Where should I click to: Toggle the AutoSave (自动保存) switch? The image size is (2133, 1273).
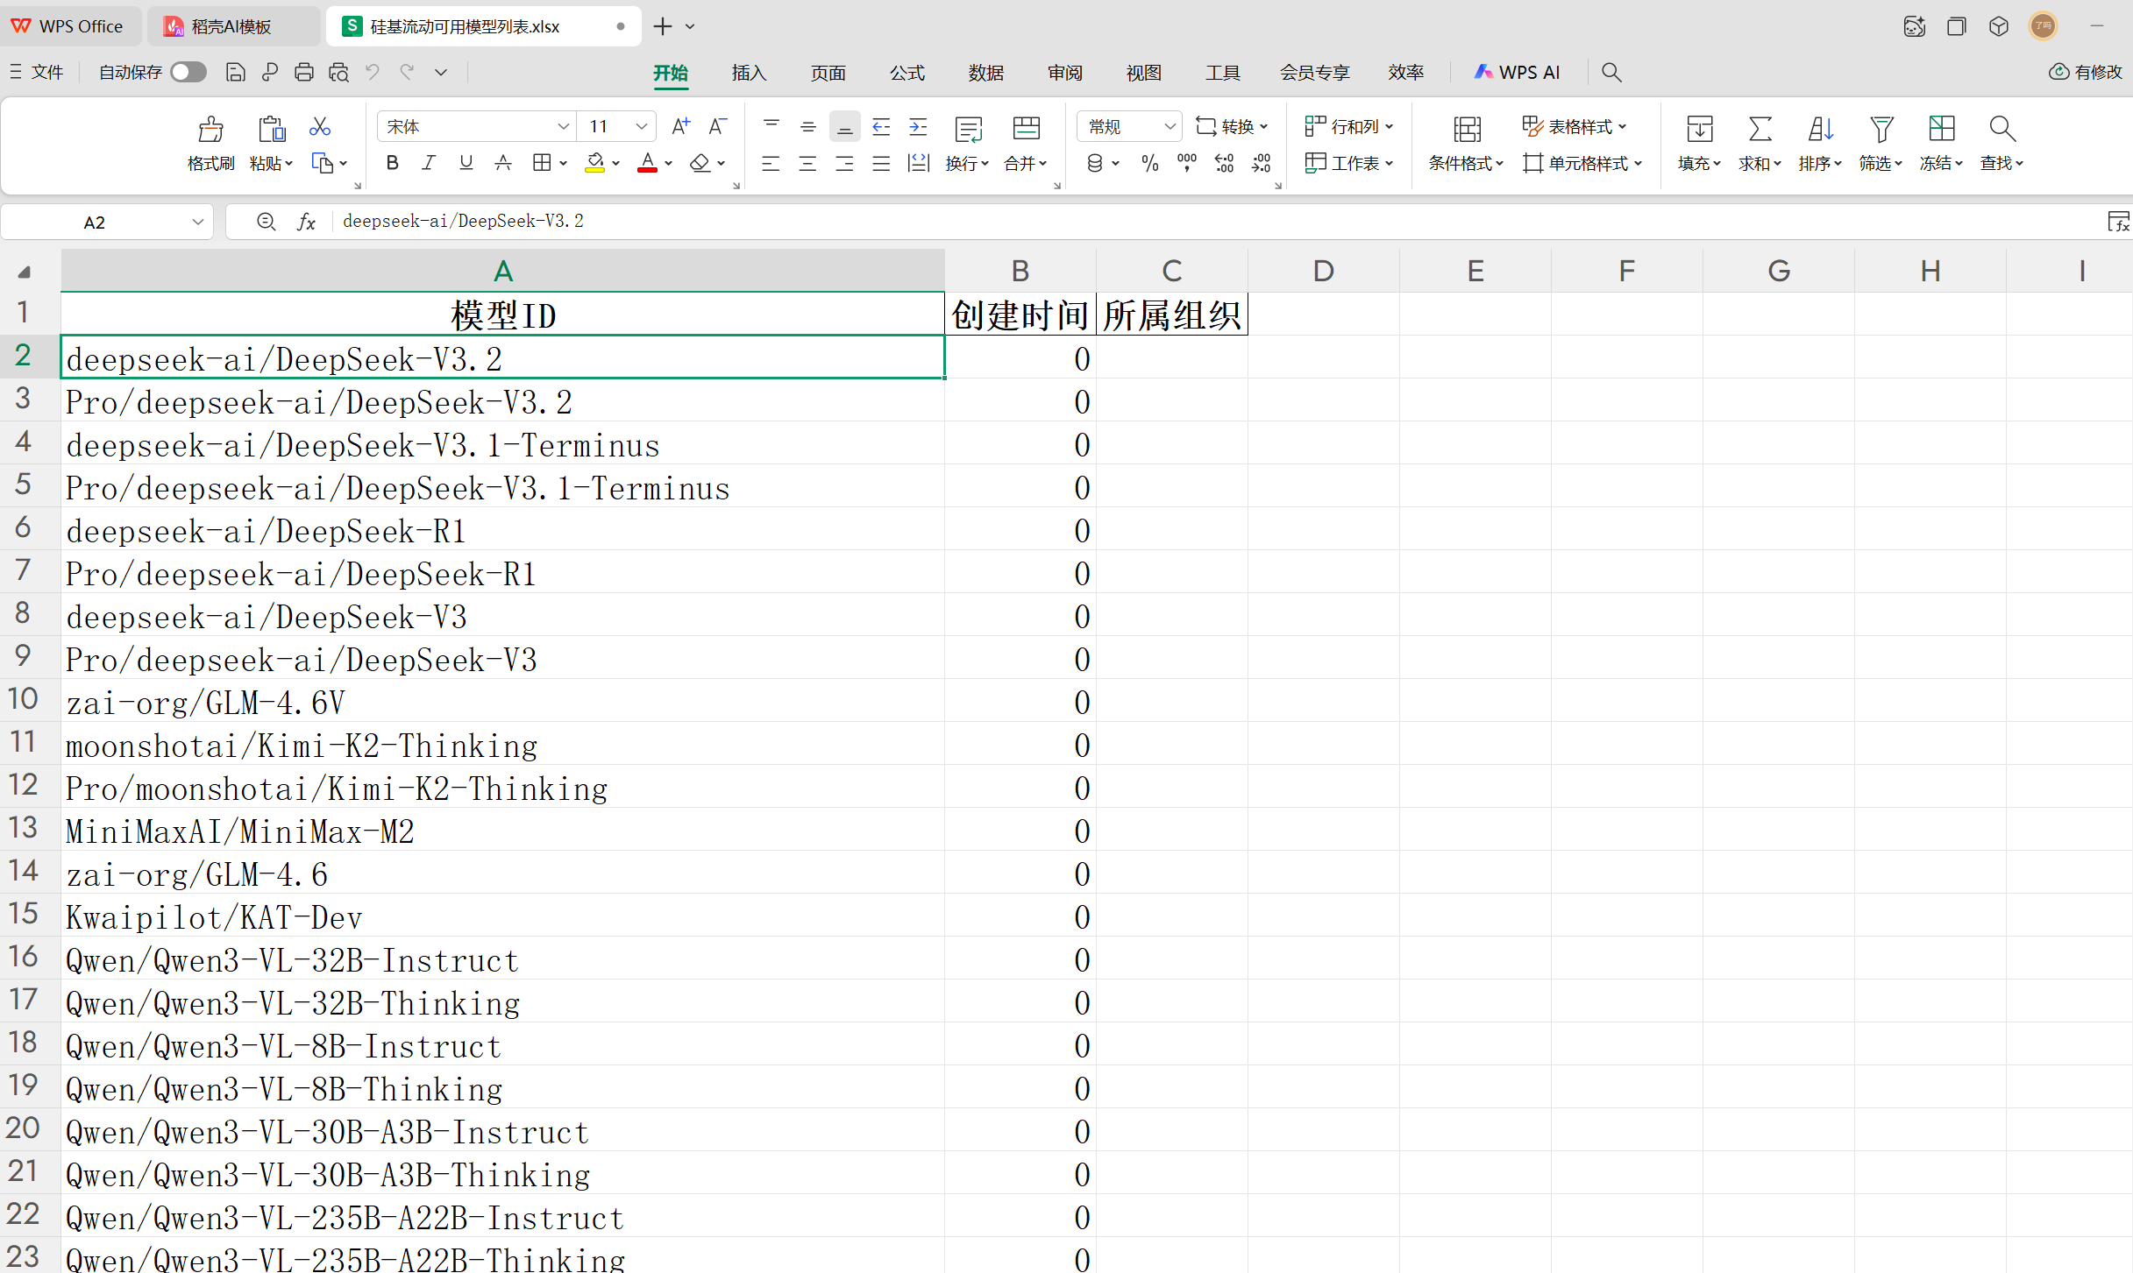pyautogui.click(x=188, y=73)
